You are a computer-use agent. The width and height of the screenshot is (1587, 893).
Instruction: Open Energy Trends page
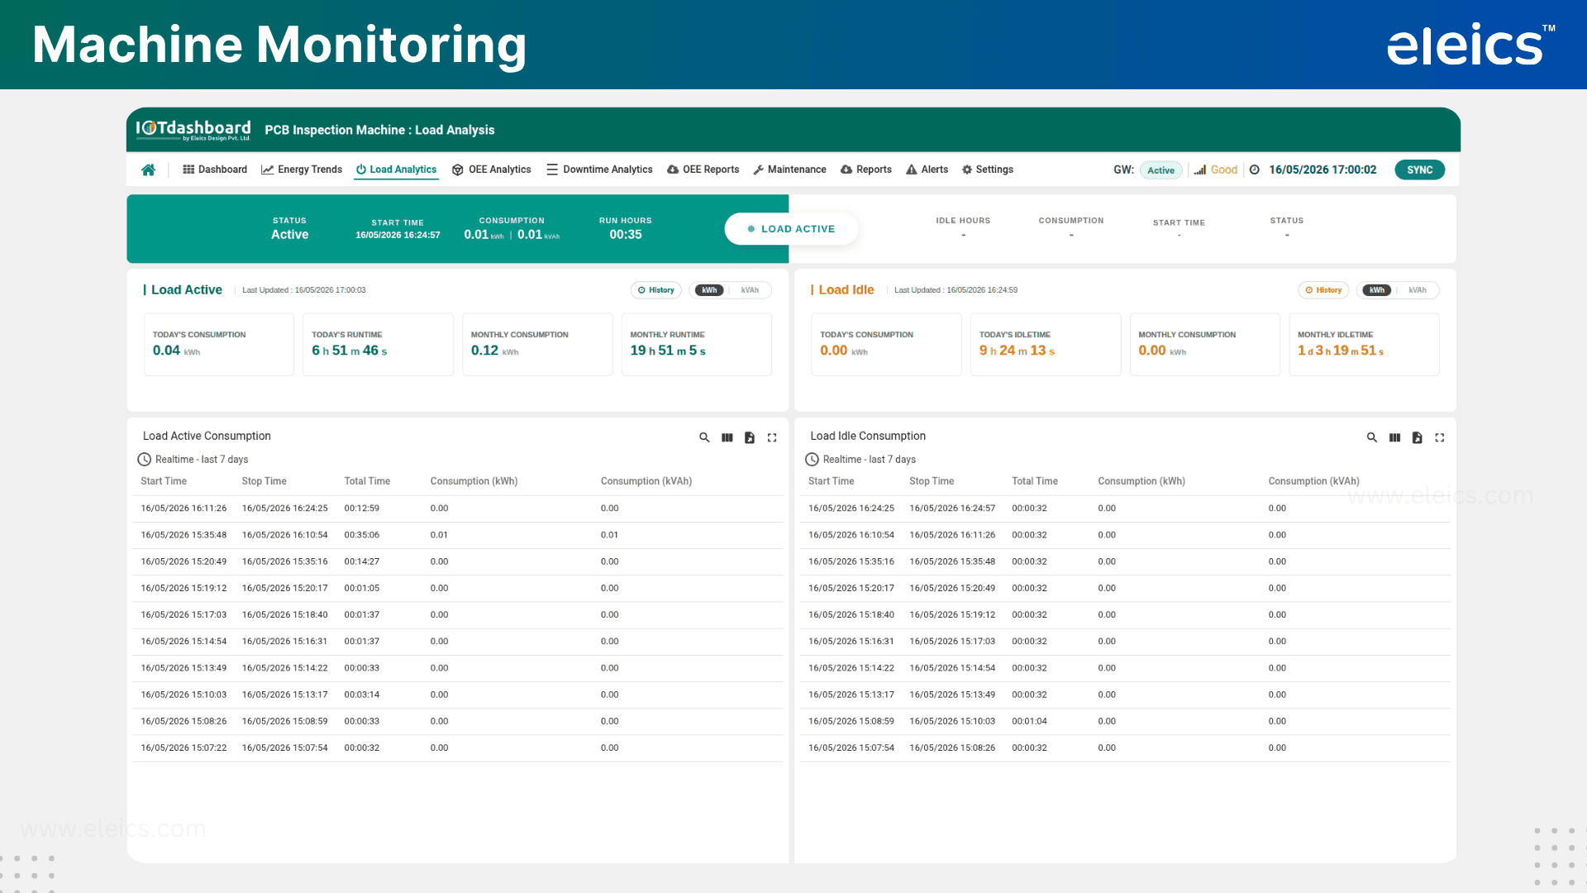coord(302,170)
